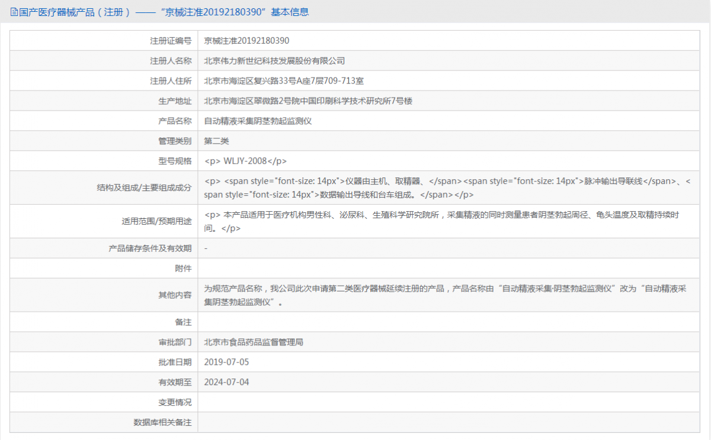
Task: Select the 生产地址 label
Action: 175,101
